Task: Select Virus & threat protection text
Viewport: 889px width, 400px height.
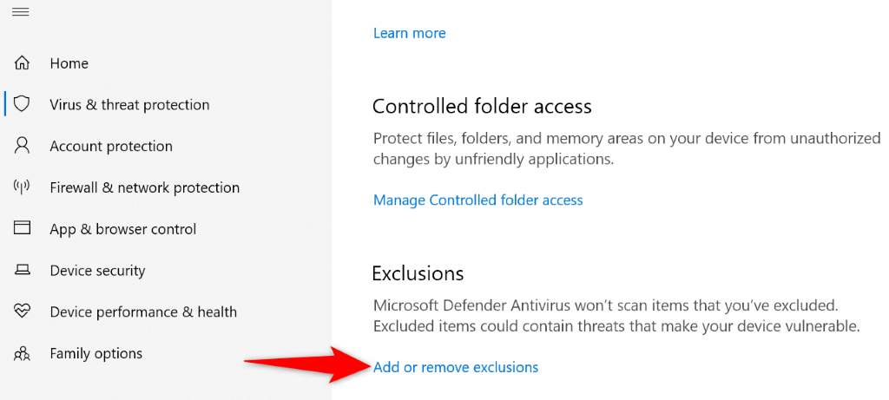Action: (x=129, y=105)
